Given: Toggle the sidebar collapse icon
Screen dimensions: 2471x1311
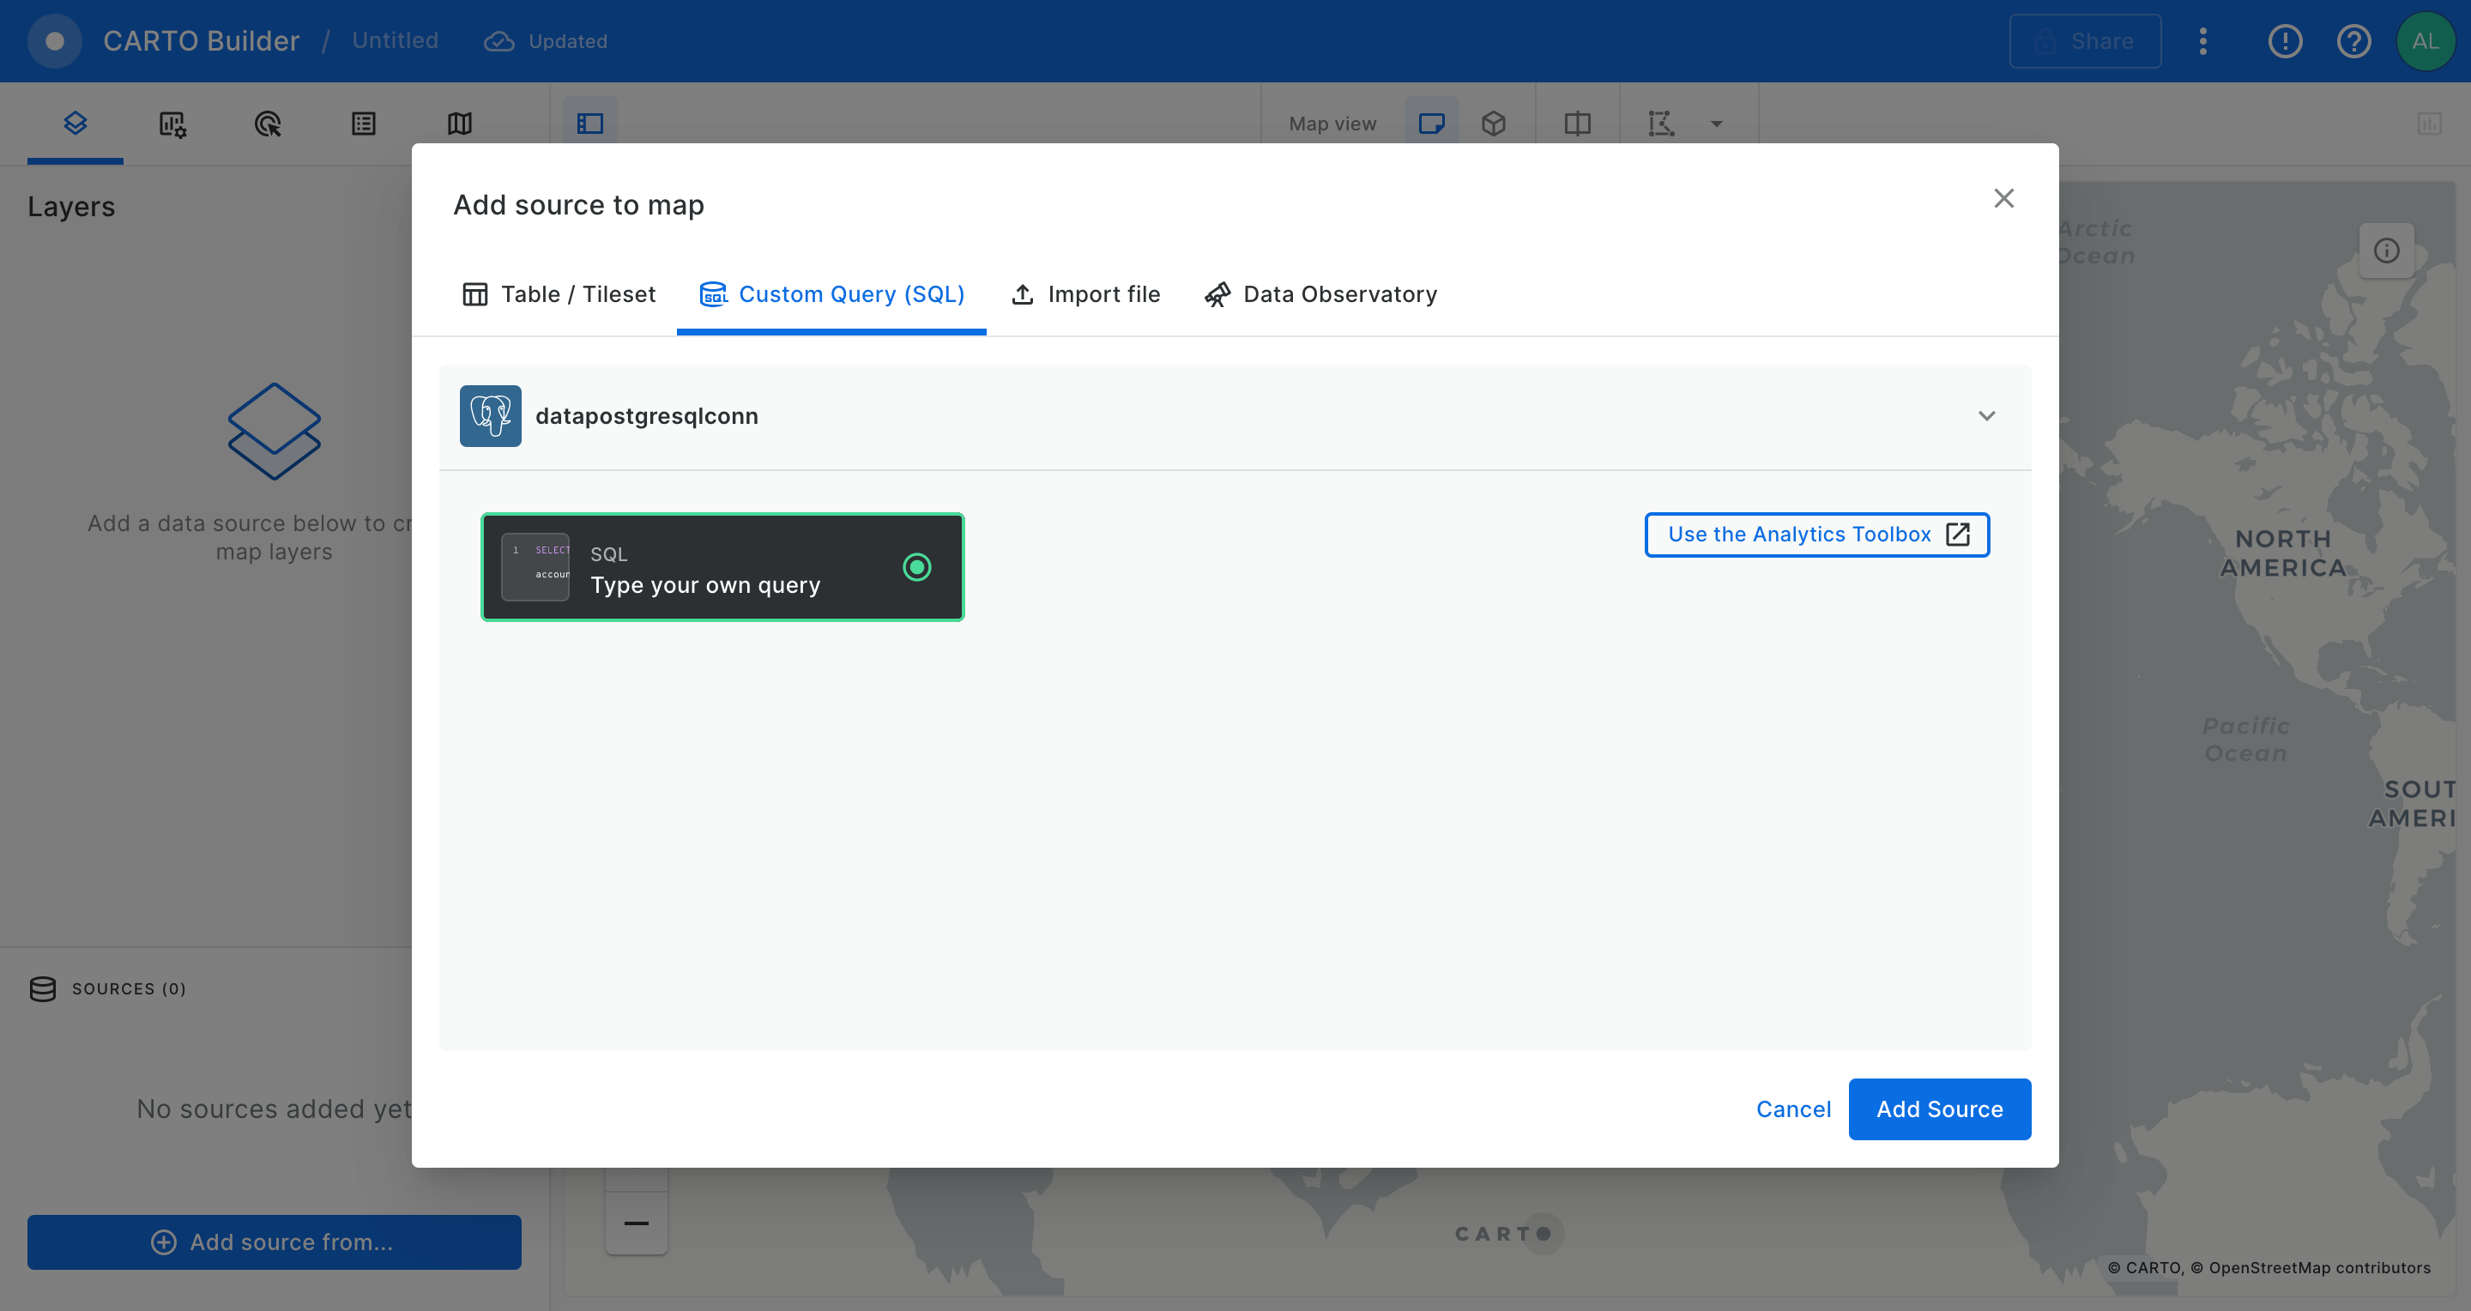Looking at the screenshot, I should 590,124.
